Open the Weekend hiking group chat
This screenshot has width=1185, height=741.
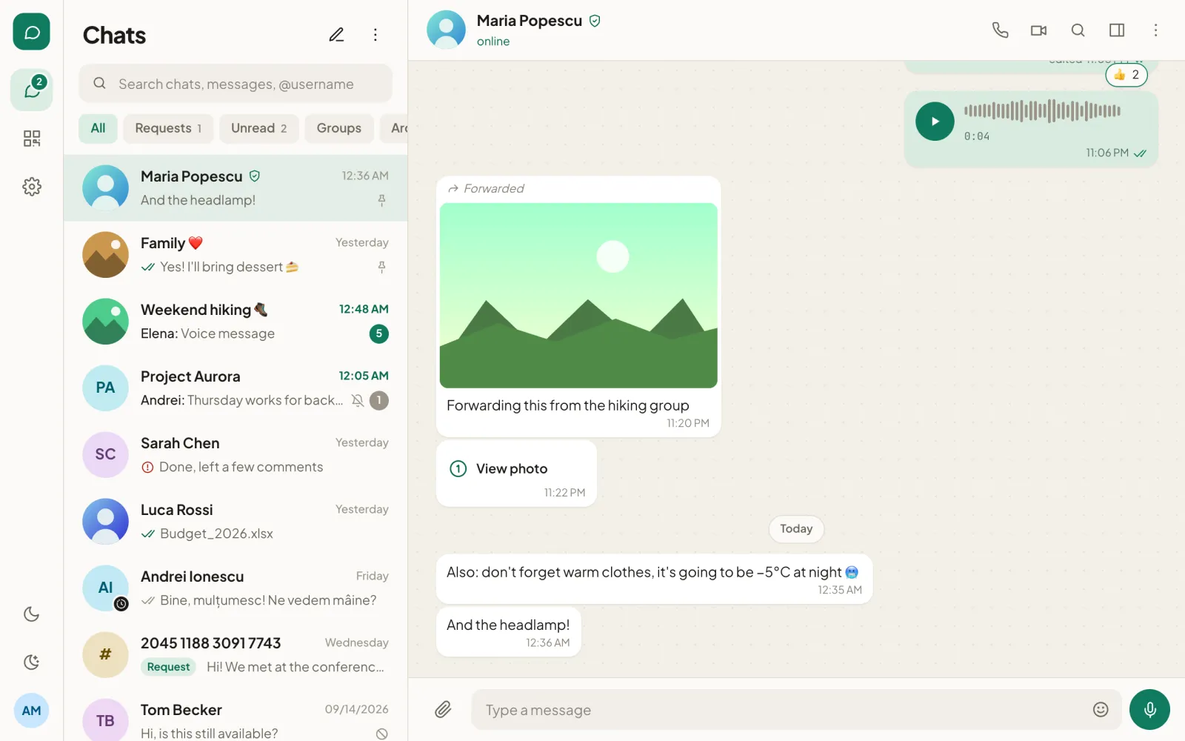(236, 321)
